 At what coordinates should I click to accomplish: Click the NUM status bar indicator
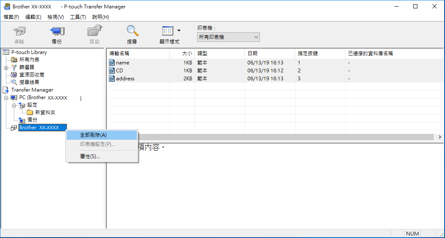coord(412,234)
